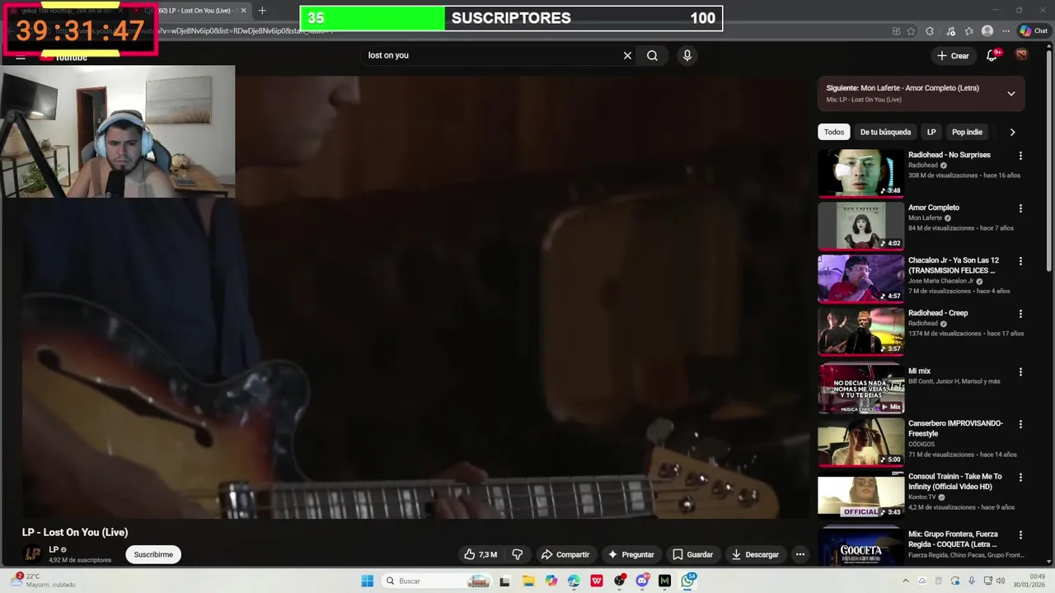This screenshot has width=1055, height=593.
Task: Click title 'Consoul Trainin - Take Me To Infinity'
Action: [954, 482]
